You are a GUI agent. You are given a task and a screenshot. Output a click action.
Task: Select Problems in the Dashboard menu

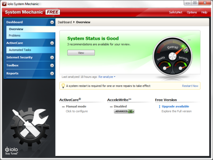pyautogui.click(x=31, y=36)
